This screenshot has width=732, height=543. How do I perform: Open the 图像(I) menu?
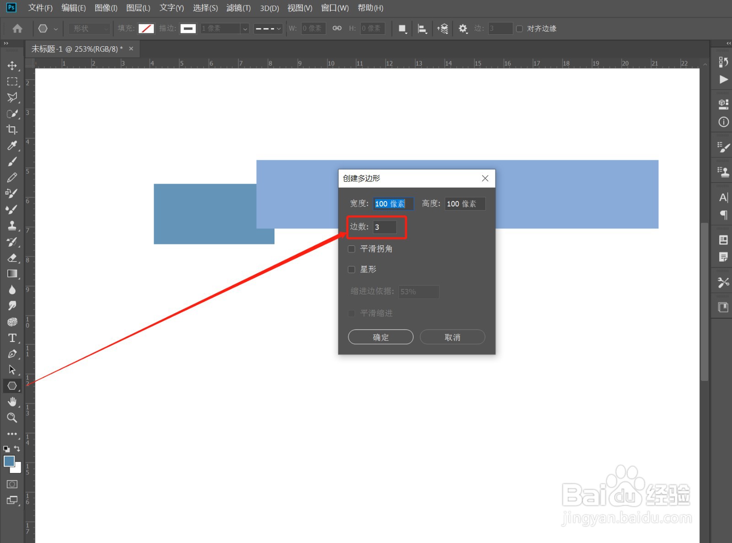(x=106, y=8)
